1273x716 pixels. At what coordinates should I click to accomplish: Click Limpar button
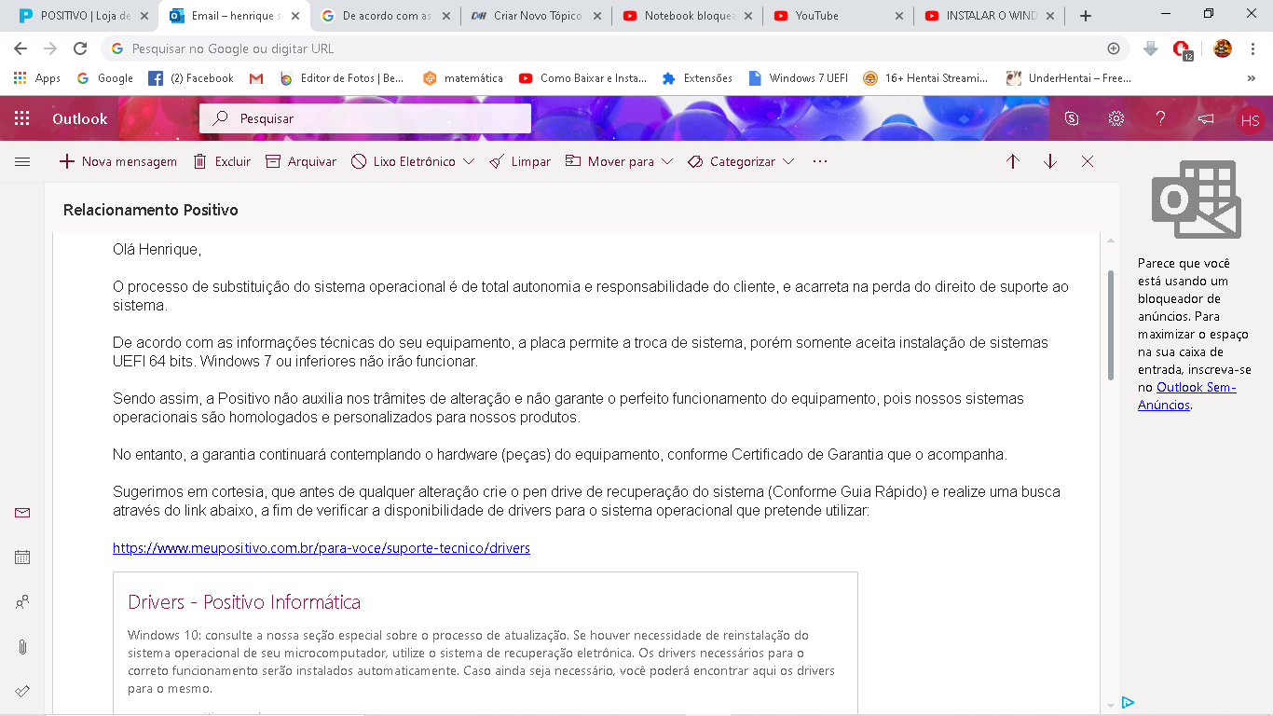(520, 161)
